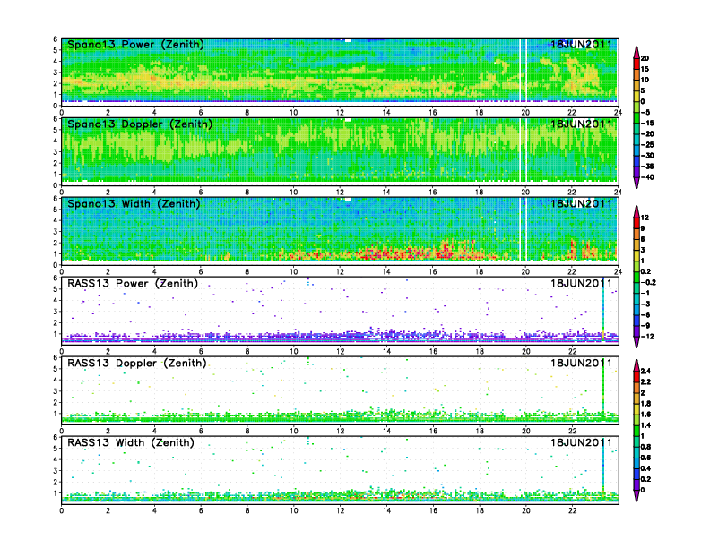Screen dimensions: 710x548
Task: Select the 18JUN2011 date in RASS13 Doppler panel
Action: coord(581,363)
